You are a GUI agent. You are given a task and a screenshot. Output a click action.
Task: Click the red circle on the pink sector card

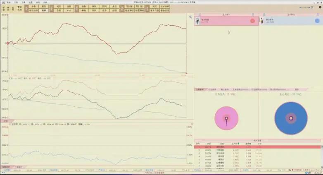(252, 21)
